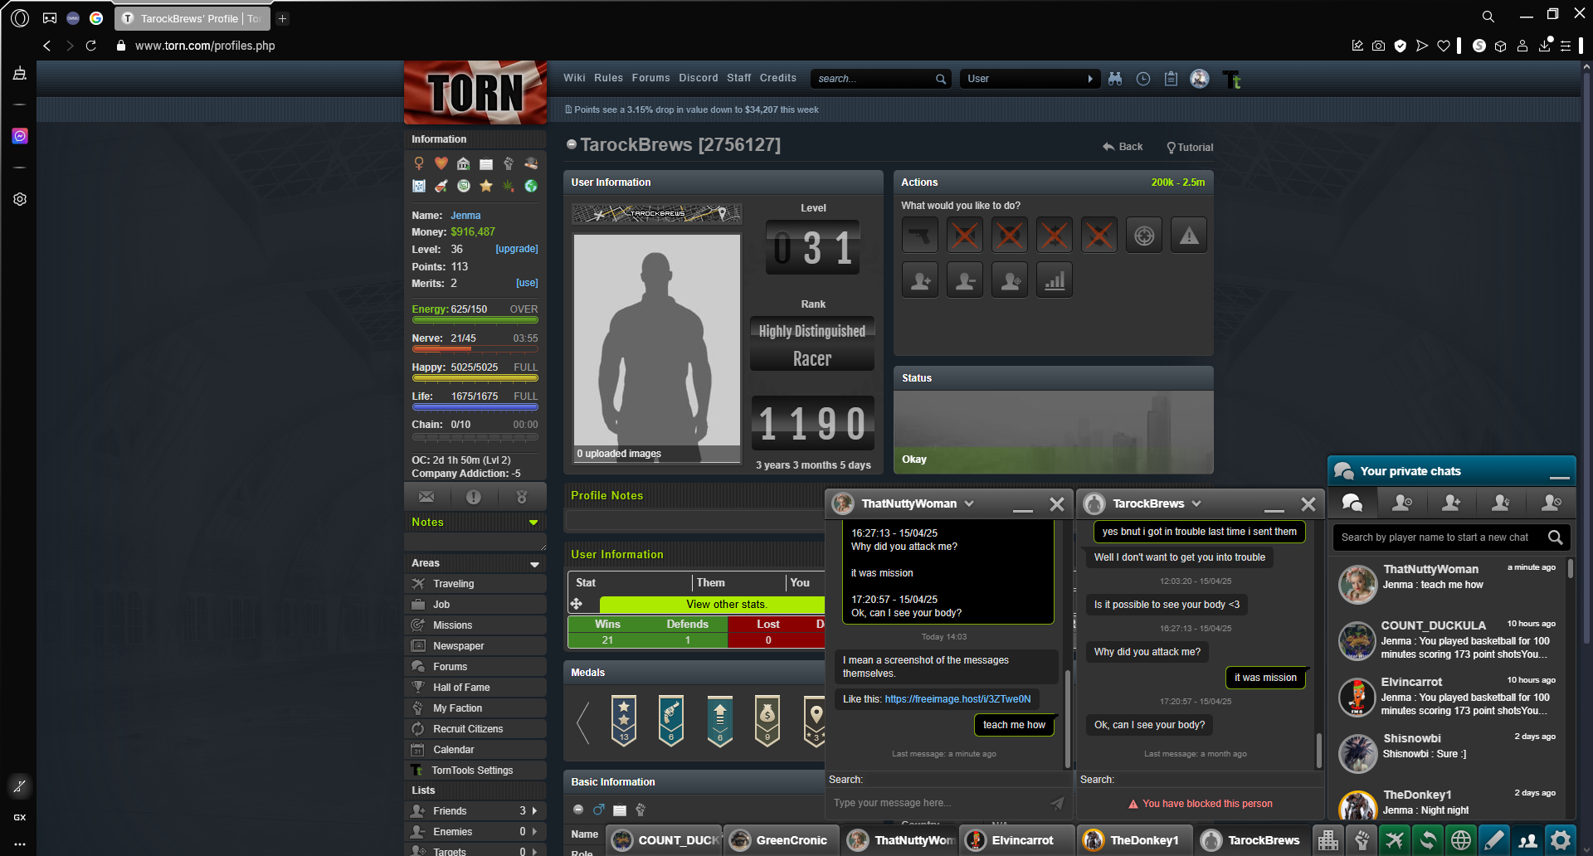Open the Missions area link
Image resolution: width=1593 pixels, height=856 pixels.
pos(475,625)
